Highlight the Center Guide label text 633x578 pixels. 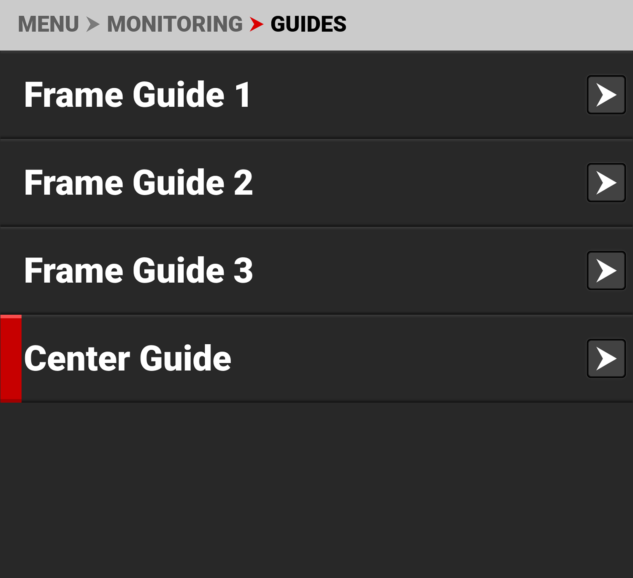(x=127, y=359)
